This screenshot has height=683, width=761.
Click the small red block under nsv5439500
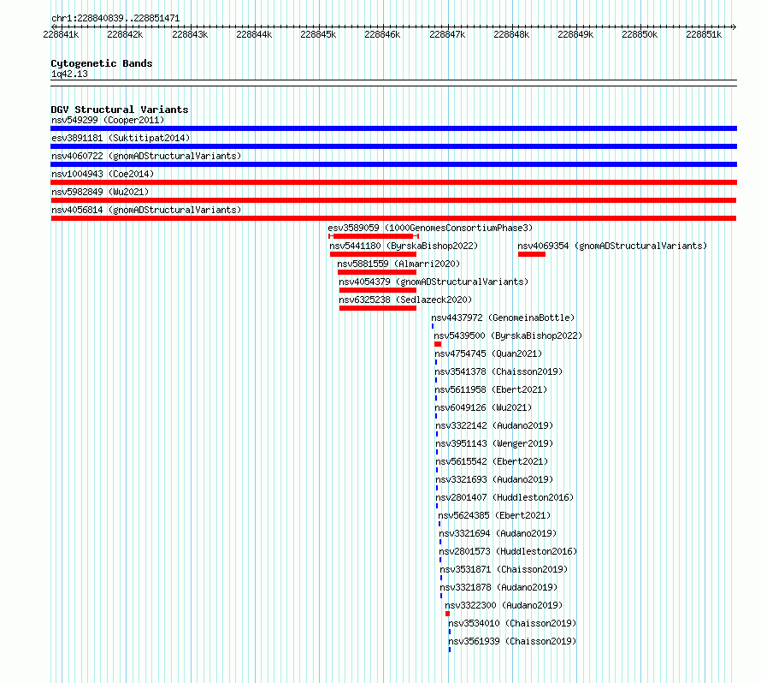[438, 344]
